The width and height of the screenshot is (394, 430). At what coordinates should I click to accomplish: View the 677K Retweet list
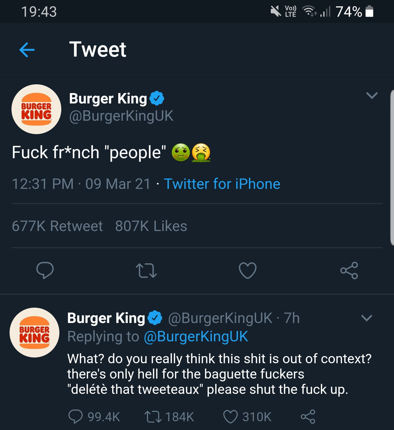[x=57, y=226]
